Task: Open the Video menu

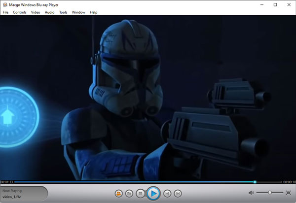Action: [36, 12]
